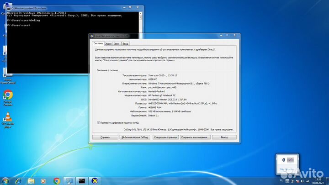Click the Bluetooth icon in tray popup
This screenshot has width=329, height=185.
pyautogui.click(x=283, y=160)
